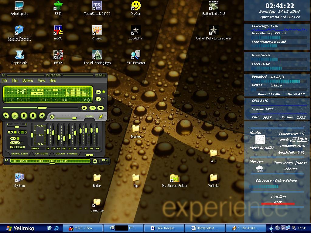Decrease crossfade seconds with left arrow
The image size is (311, 233).
pyautogui.click(x=19, y=132)
